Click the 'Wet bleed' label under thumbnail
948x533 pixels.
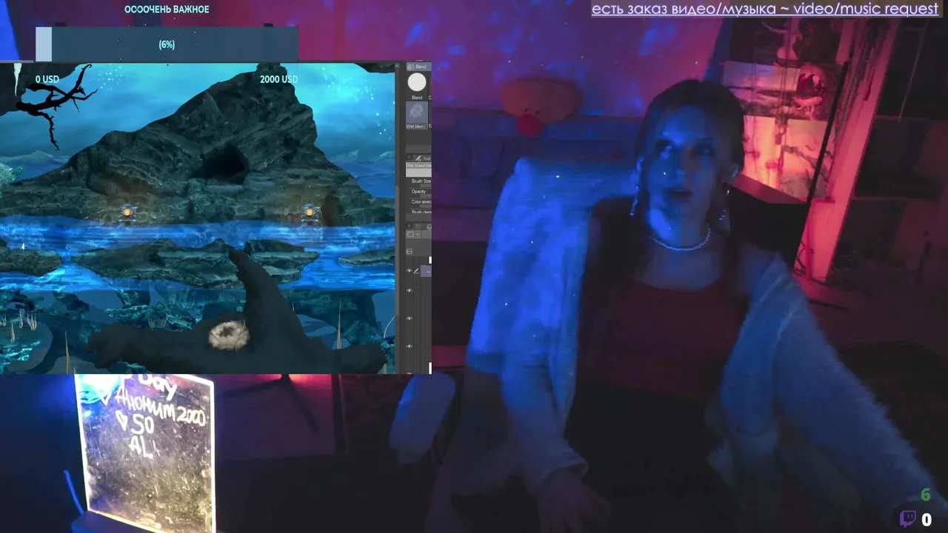pos(416,127)
